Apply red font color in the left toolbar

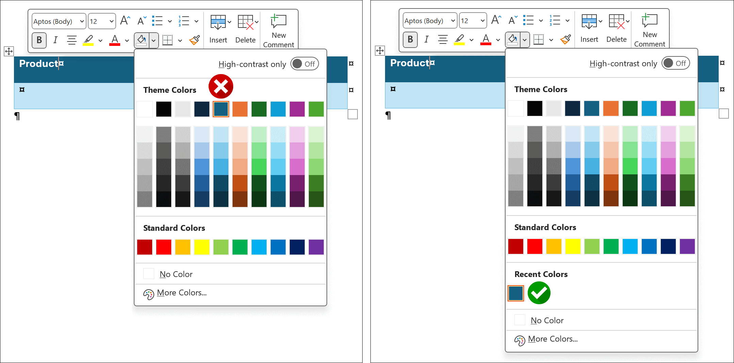pyautogui.click(x=115, y=40)
